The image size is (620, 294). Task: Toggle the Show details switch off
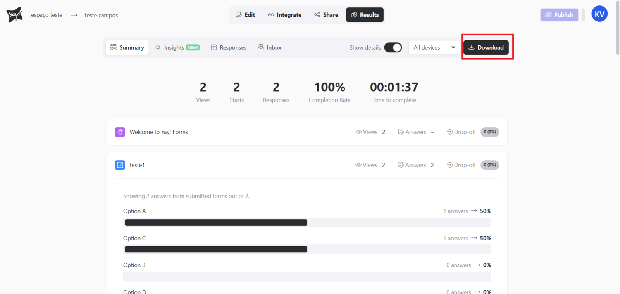393,48
